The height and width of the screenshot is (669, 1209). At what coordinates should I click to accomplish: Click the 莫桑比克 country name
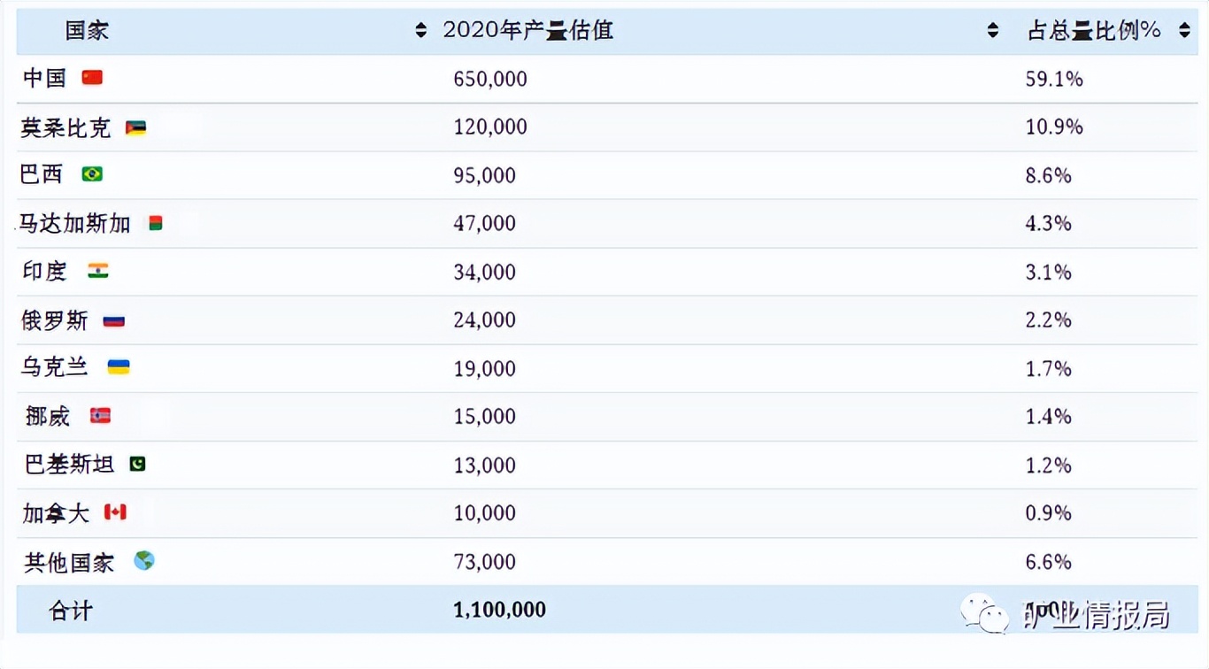65,127
